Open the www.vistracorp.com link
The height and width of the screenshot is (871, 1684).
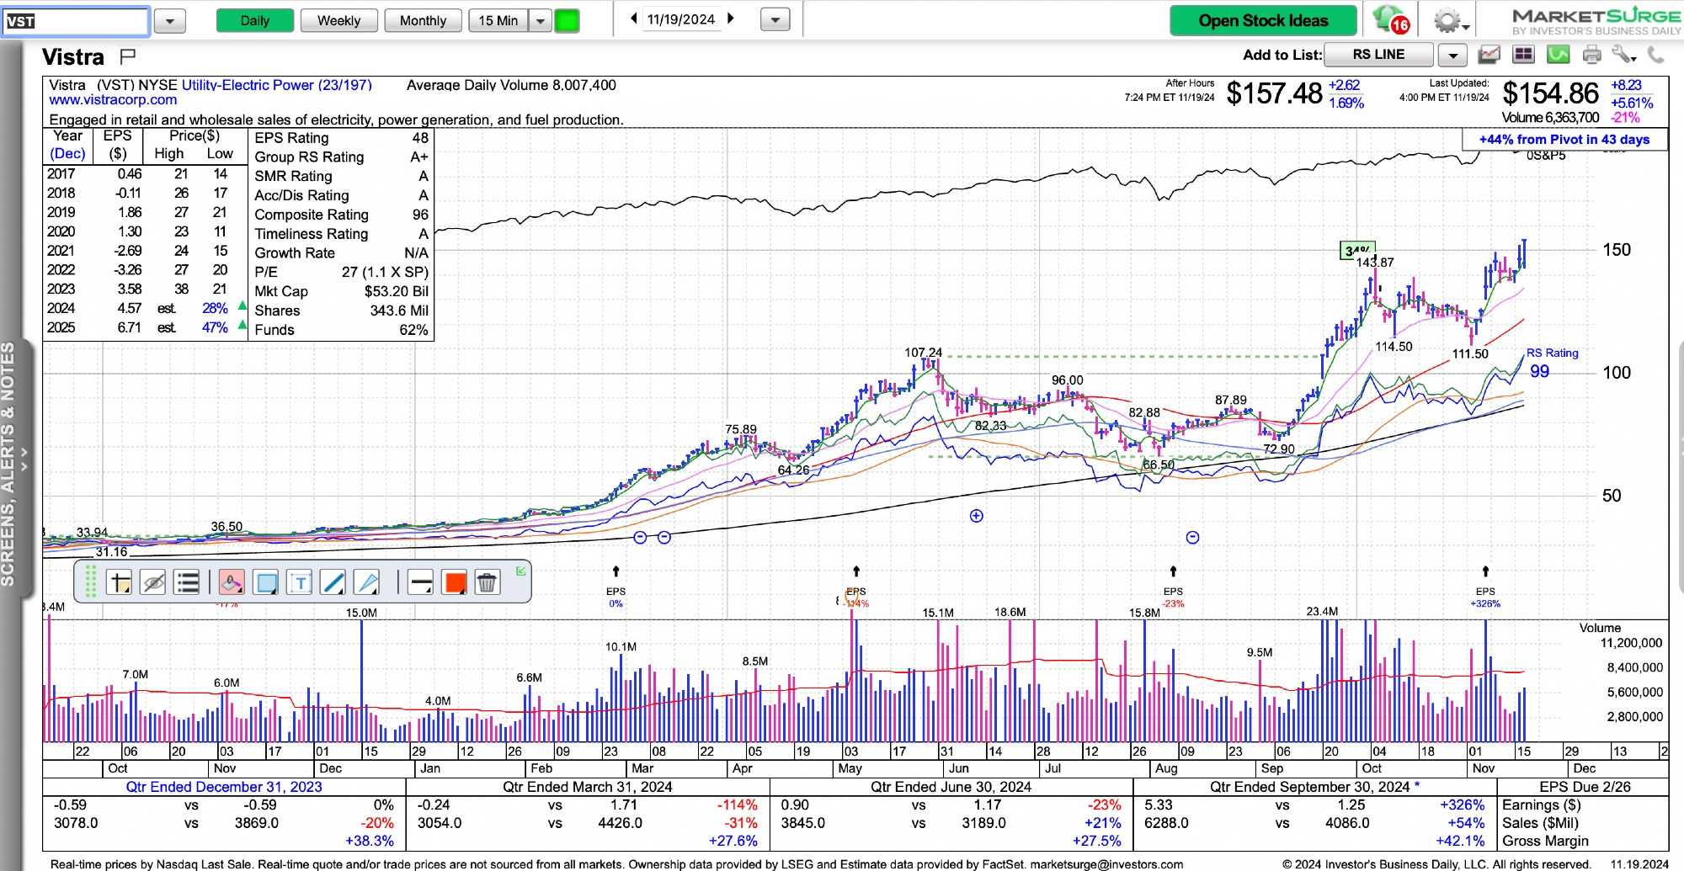[113, 100]
